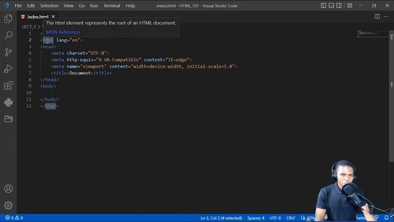The width and height of the screenshot is (394, 222).
Task: Open the Help menu
Action: pos(130,6)
